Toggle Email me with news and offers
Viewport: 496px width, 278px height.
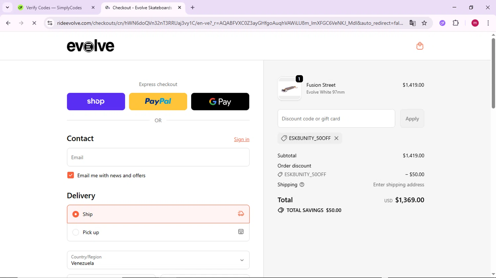70,175
